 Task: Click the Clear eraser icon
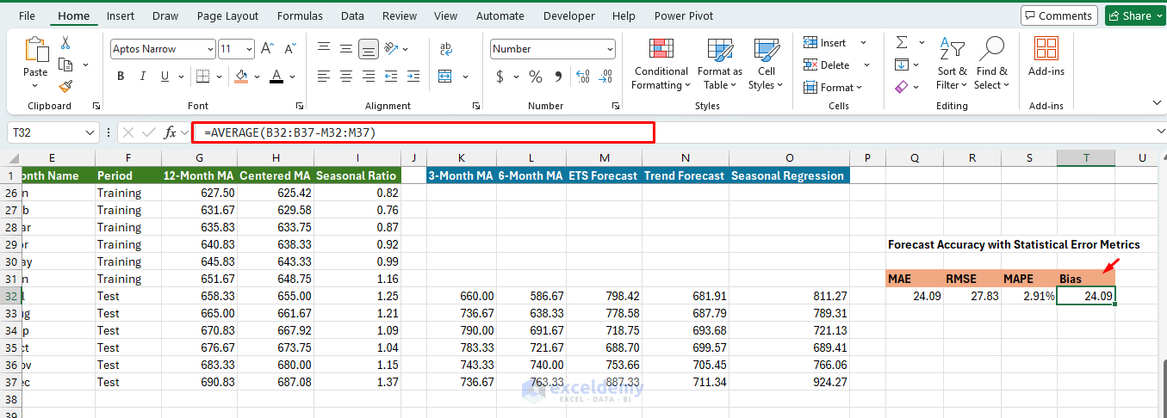(x=902, y=87)
